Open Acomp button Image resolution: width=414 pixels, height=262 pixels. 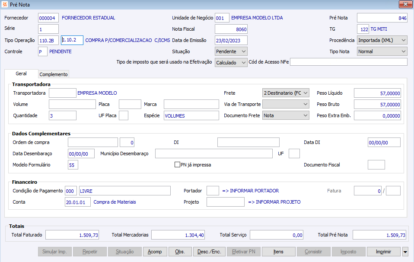click(155, 252)
